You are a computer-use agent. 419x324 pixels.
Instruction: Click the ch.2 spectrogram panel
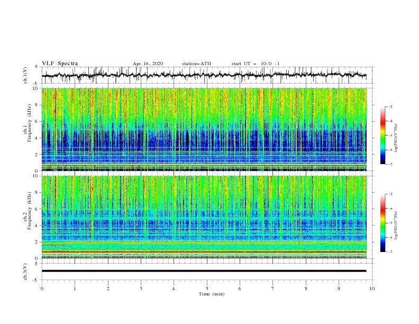(x=204, y=217)
